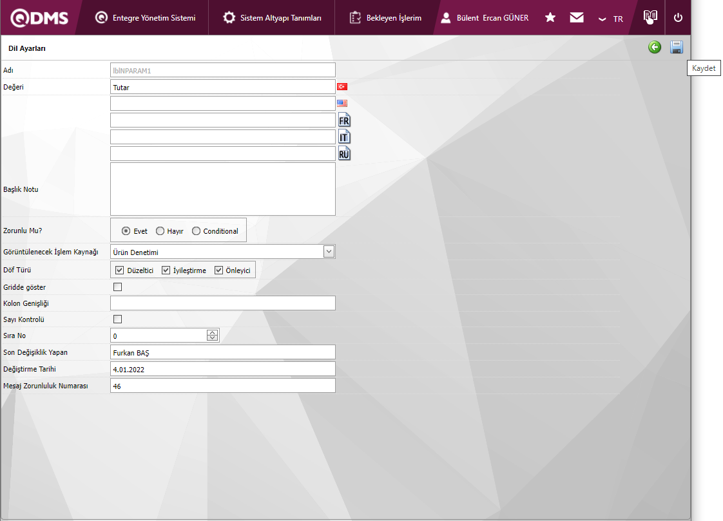Click the US flag icon
The width and height of the screenshot is (723, 521).
click(x=342, y=103)
